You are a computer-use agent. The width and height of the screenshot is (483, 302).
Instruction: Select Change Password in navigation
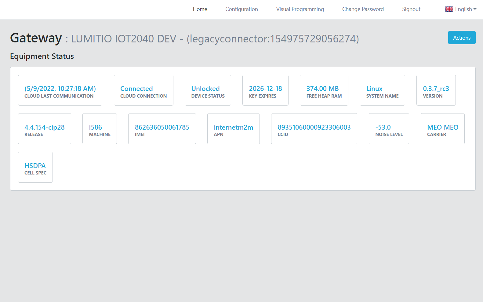[x=363, y=9]
